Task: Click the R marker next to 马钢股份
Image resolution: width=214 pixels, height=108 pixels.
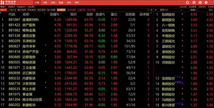Action: 182,99
